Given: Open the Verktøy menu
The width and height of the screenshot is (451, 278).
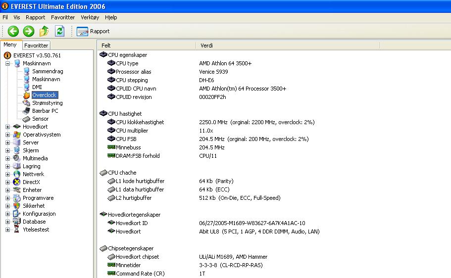Looking at the screenshot, I should coord(90,17).
